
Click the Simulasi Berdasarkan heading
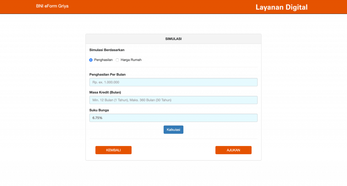point(107,50)
